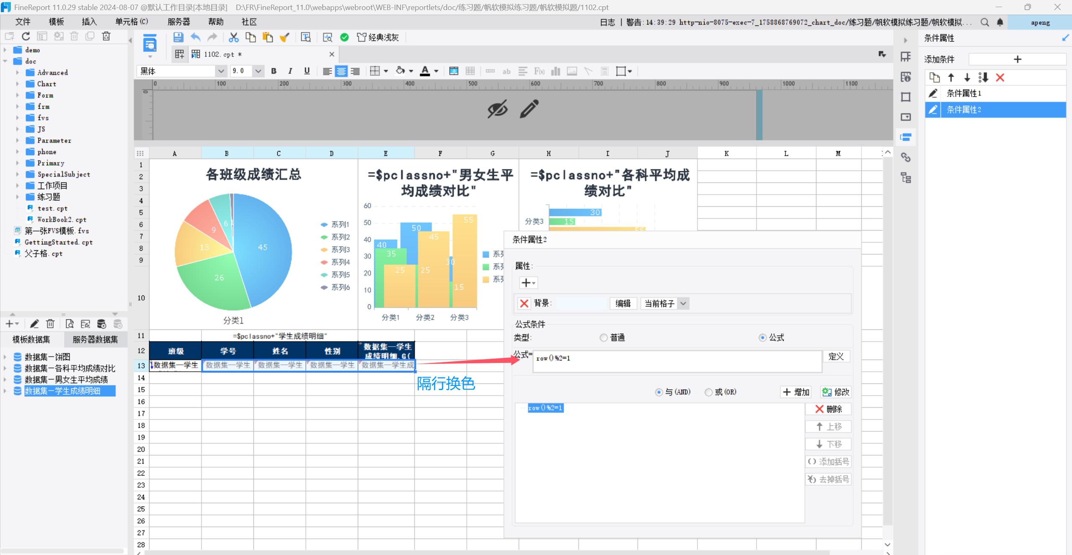This screenshot has height=555, width=1072.
Task: Click the formula input field containing row()%2=1
Action: click(x=677, y=361)
